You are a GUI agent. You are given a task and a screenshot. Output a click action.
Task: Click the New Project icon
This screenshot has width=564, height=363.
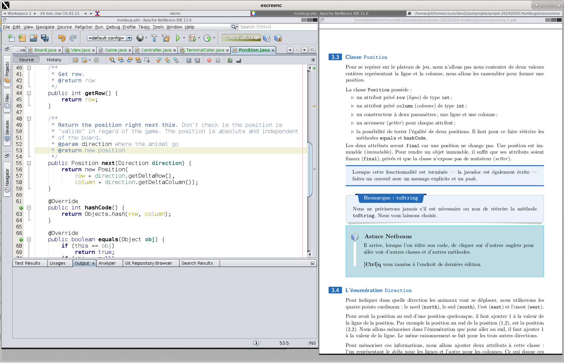(x=22, y=38)
